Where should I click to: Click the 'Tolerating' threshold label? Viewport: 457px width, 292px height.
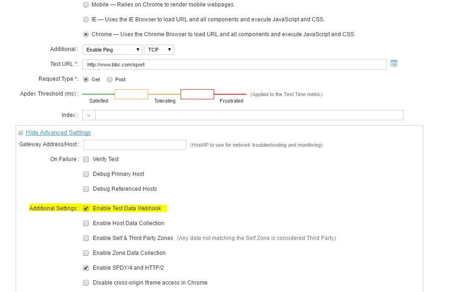[165, 101]
